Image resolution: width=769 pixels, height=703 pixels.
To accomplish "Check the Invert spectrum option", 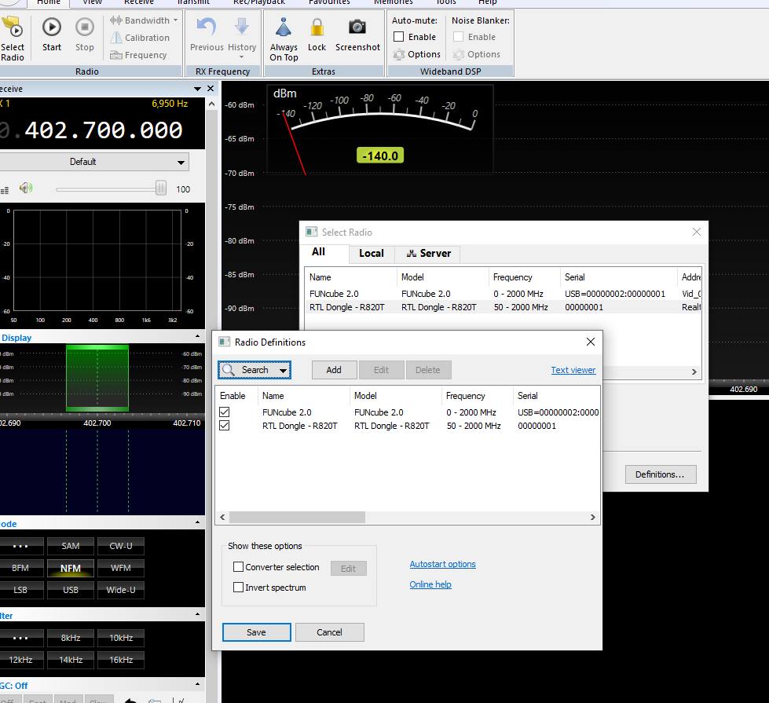I will (239, 588).
